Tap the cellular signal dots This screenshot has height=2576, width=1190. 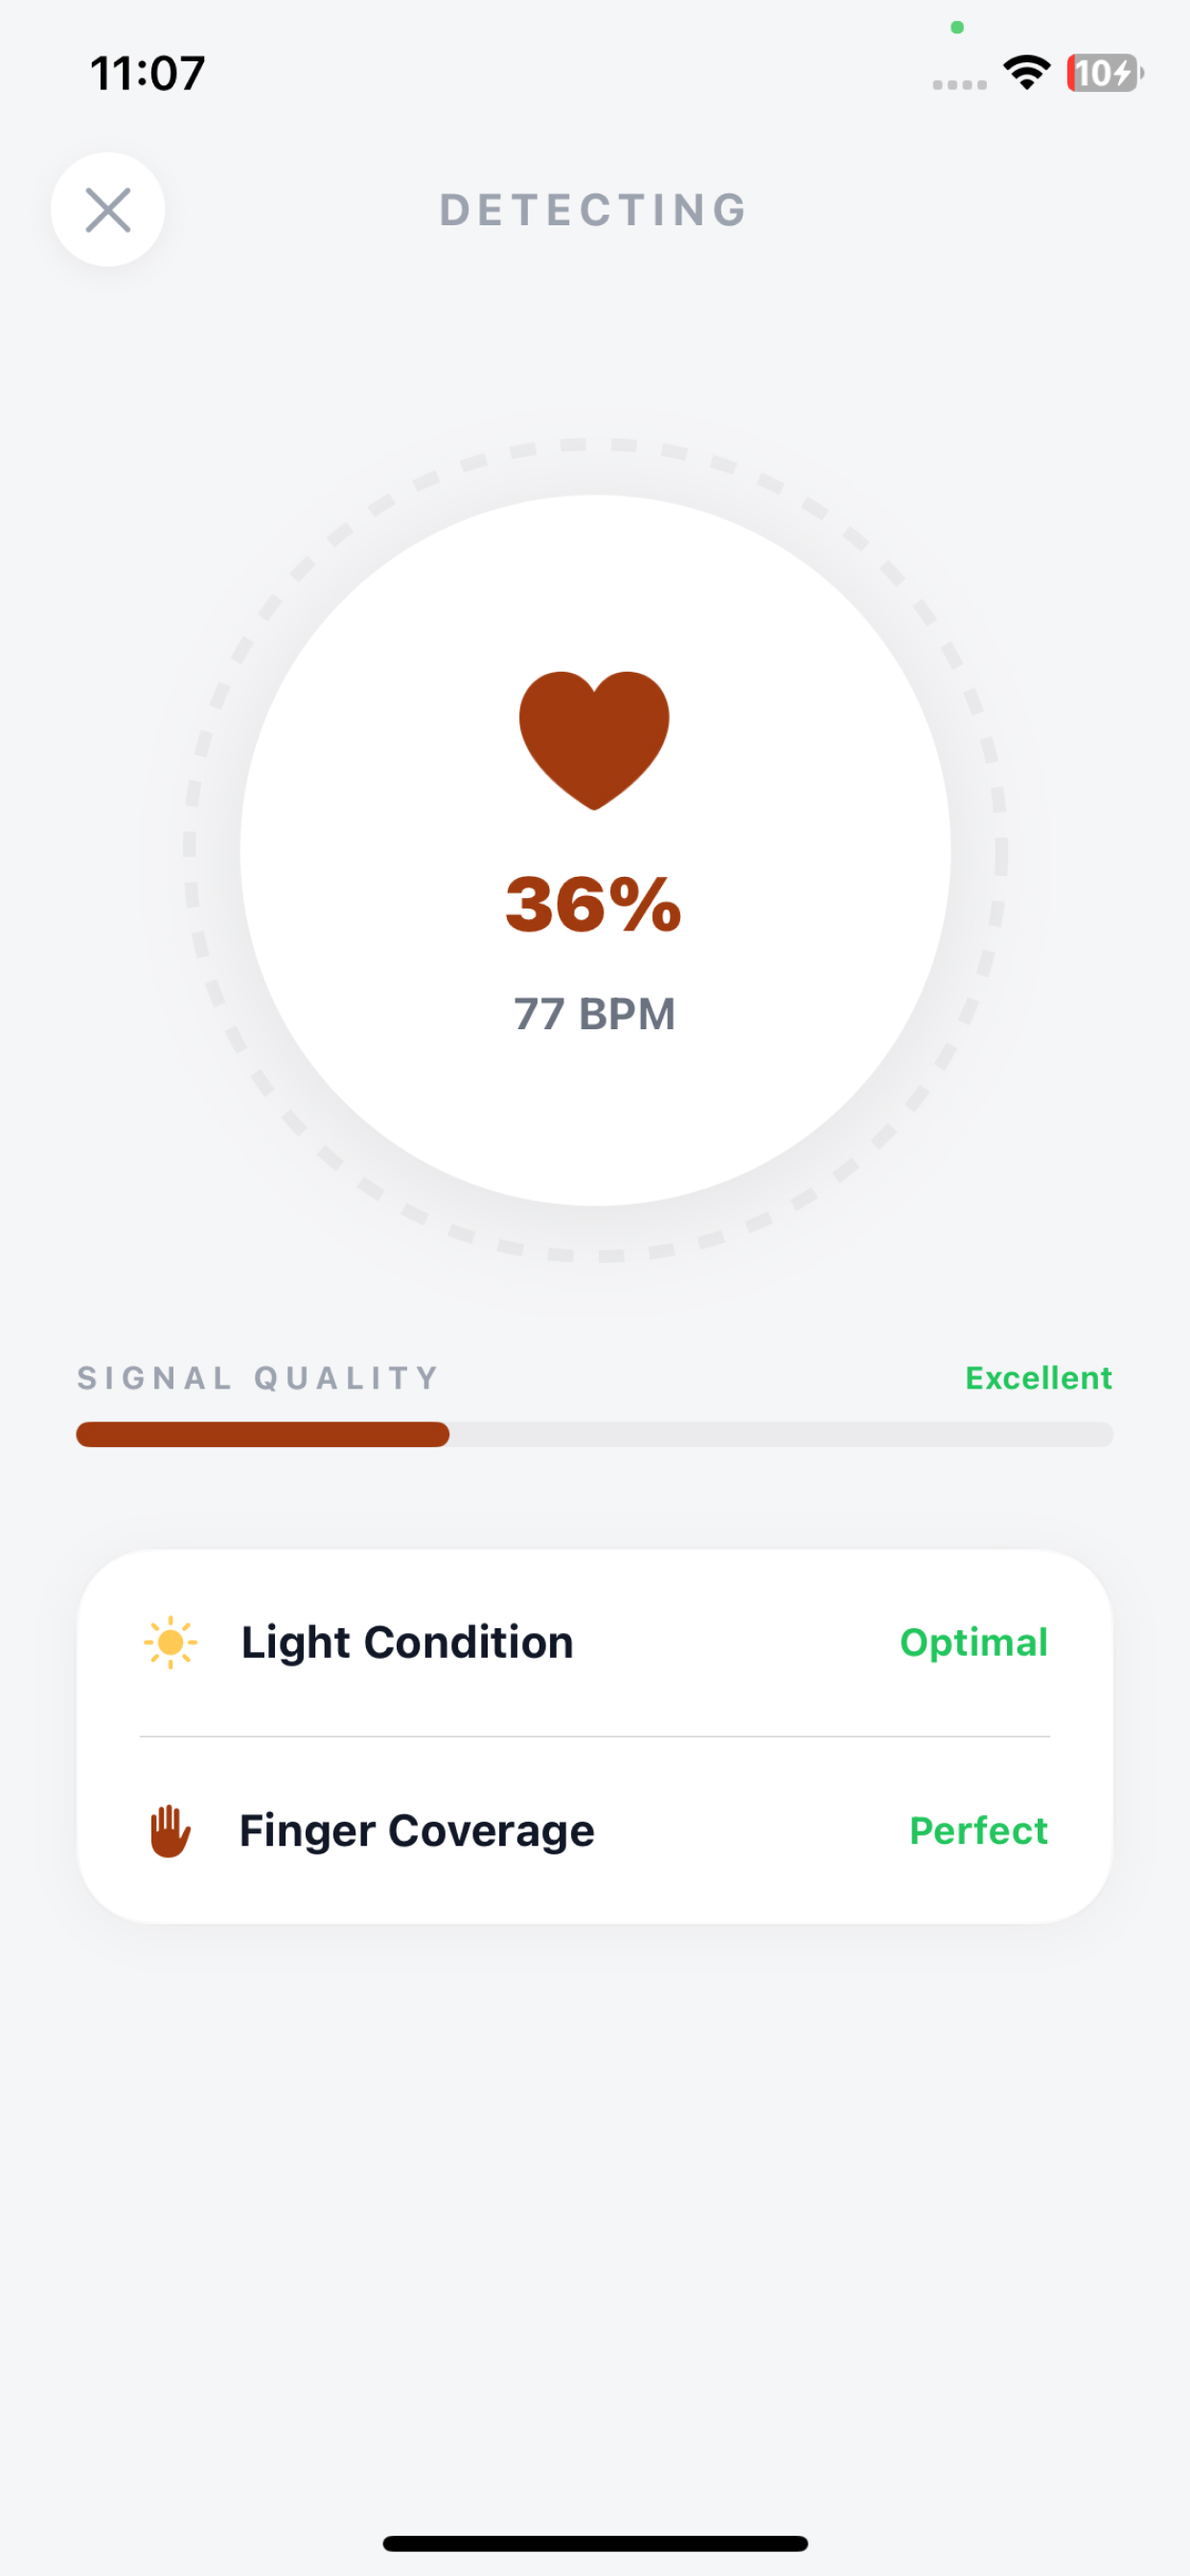[x=959, y=85]
